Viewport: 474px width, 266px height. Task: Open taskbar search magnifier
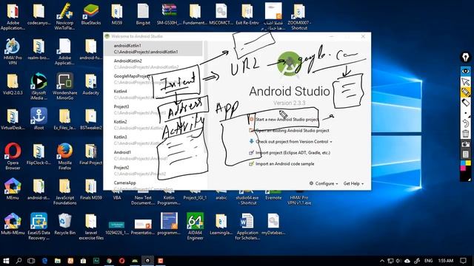pyautogui.click(x=19, y=261)
